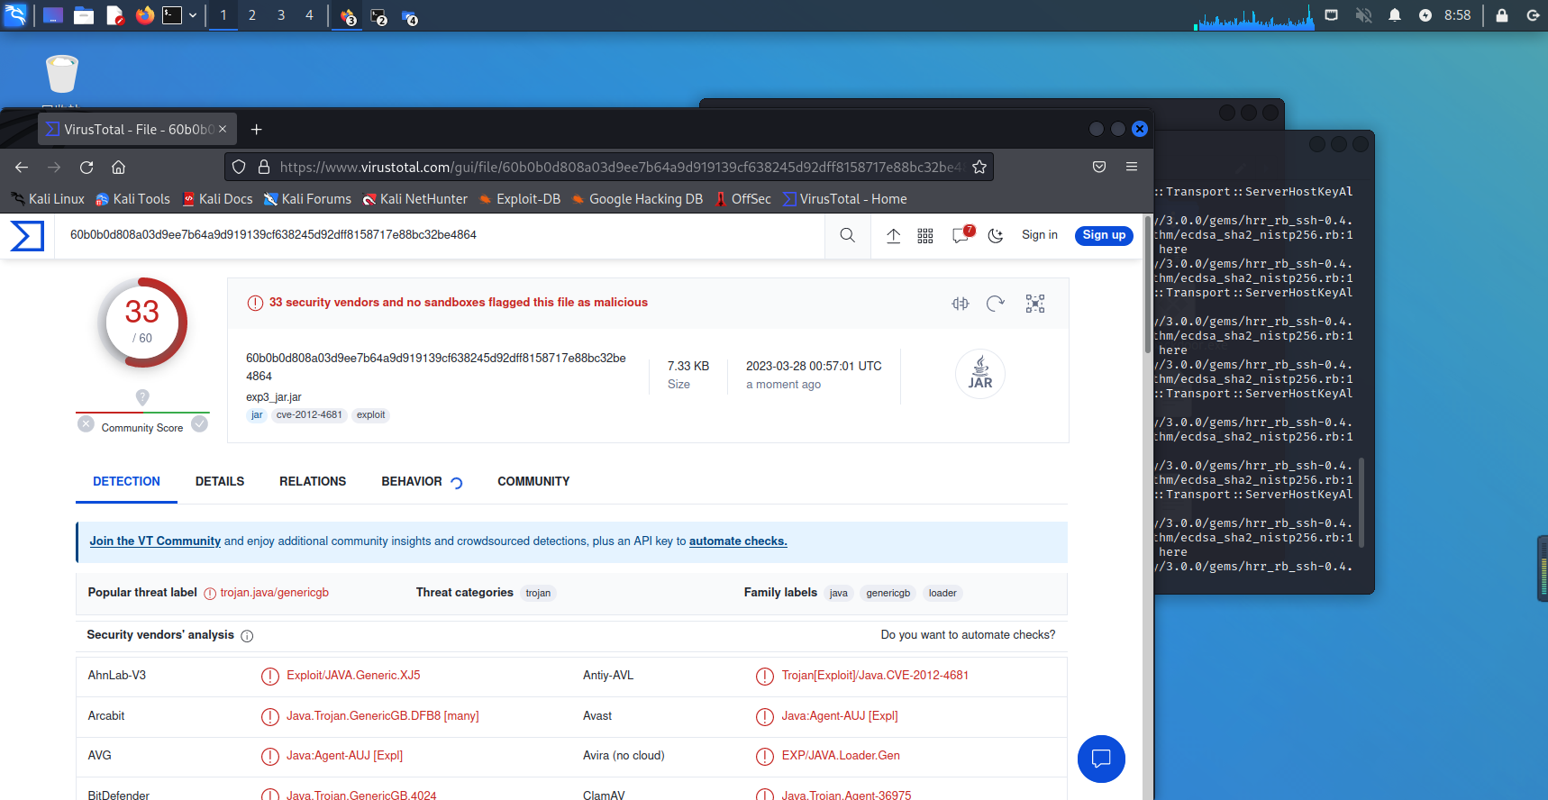Click the java family label chip

(x=838, y=593)
